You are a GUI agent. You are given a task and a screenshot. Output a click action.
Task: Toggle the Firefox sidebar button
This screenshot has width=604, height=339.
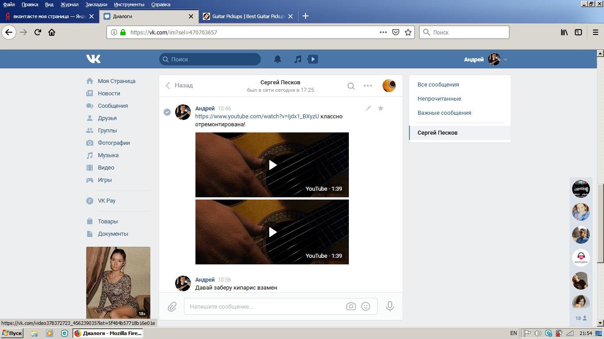(578, 32)
